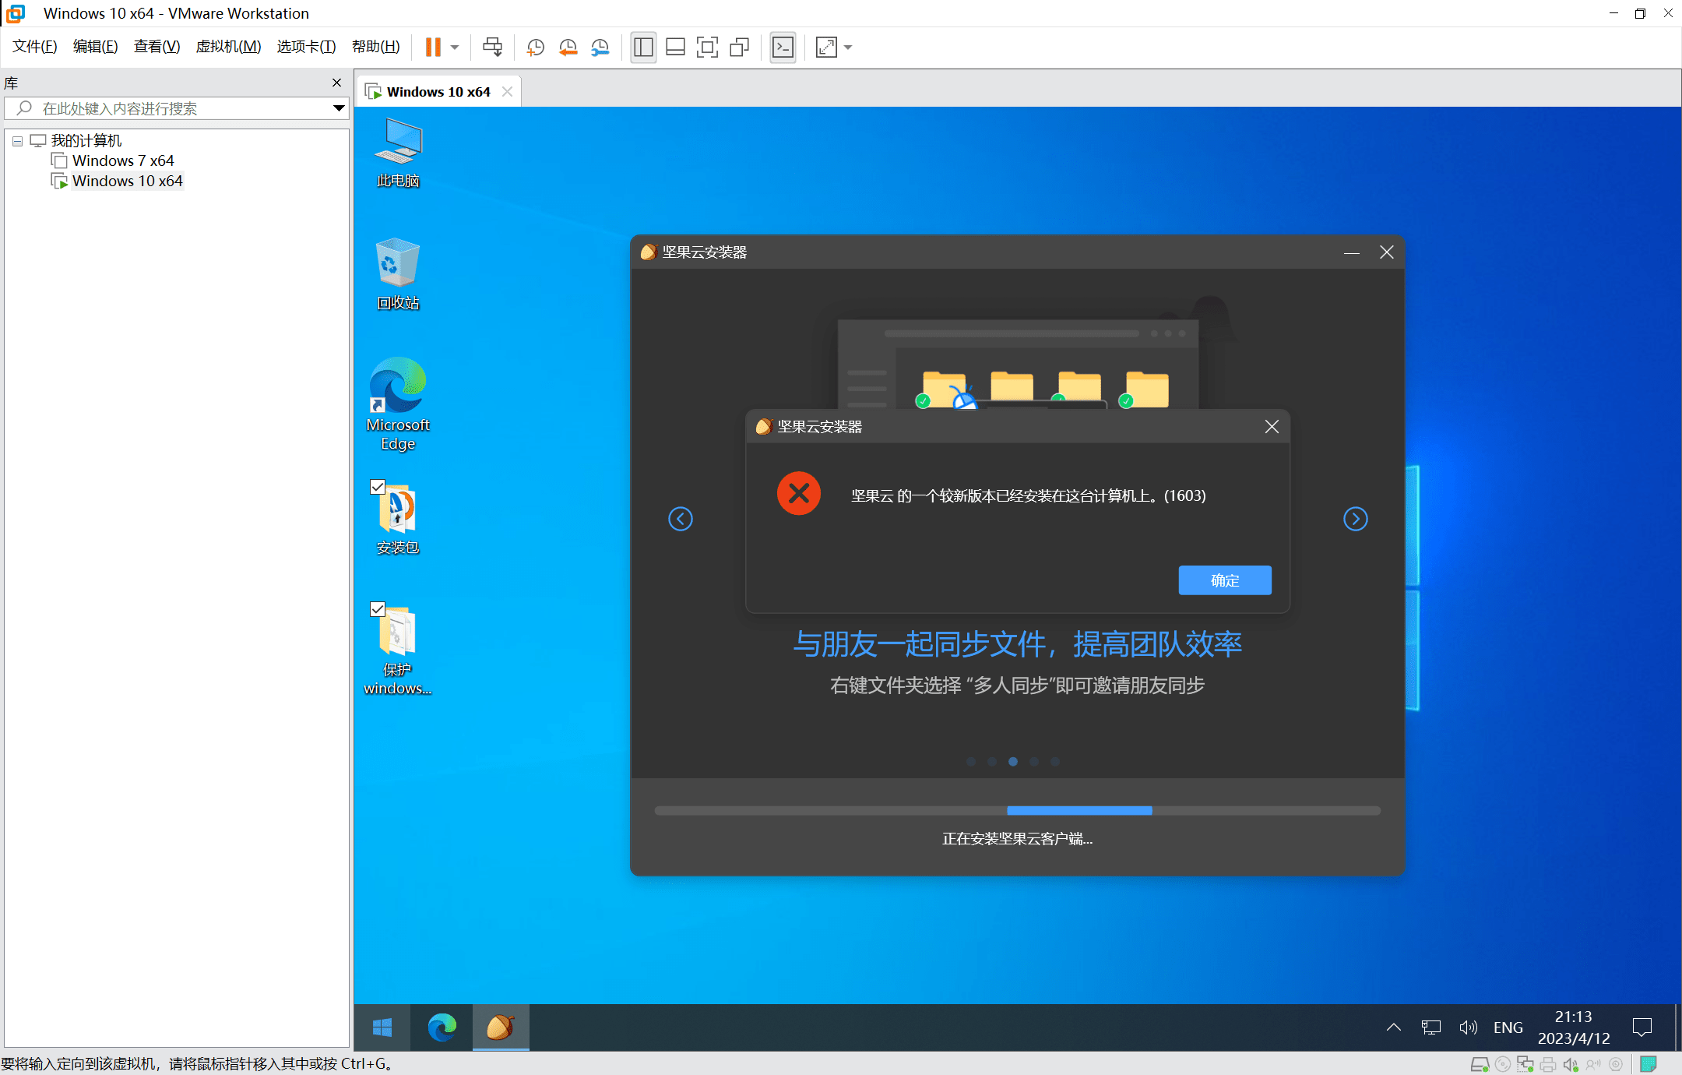Take a snapshot using clock icon
The height and width of the screenshot is (1075, 1682).
pos(535,48)
